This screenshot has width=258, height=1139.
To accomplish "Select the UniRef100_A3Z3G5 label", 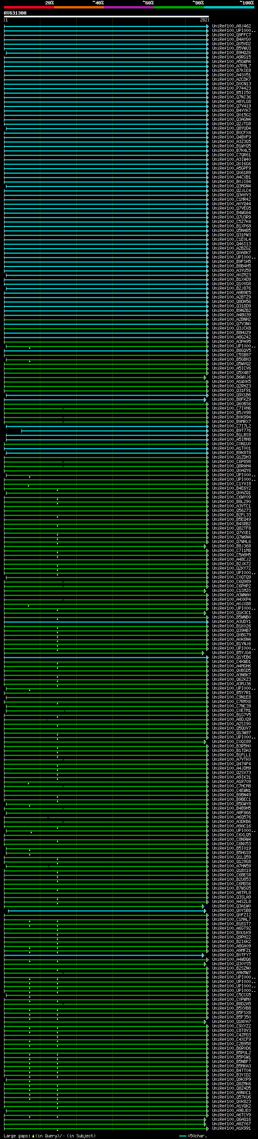I will 231,141.
